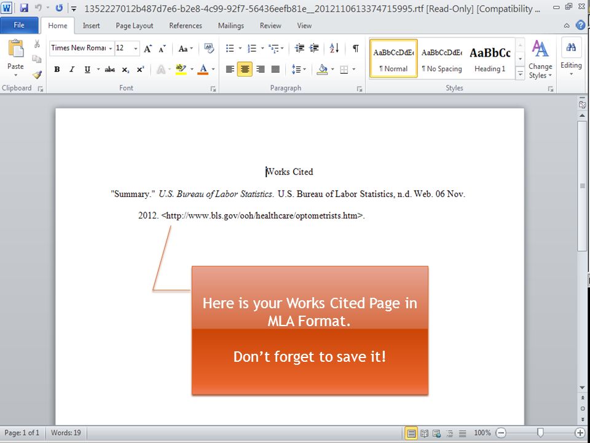Expand the borders dropdown arrow
Image resolution: width=590 pixels, height=443 pixels.
354,70
